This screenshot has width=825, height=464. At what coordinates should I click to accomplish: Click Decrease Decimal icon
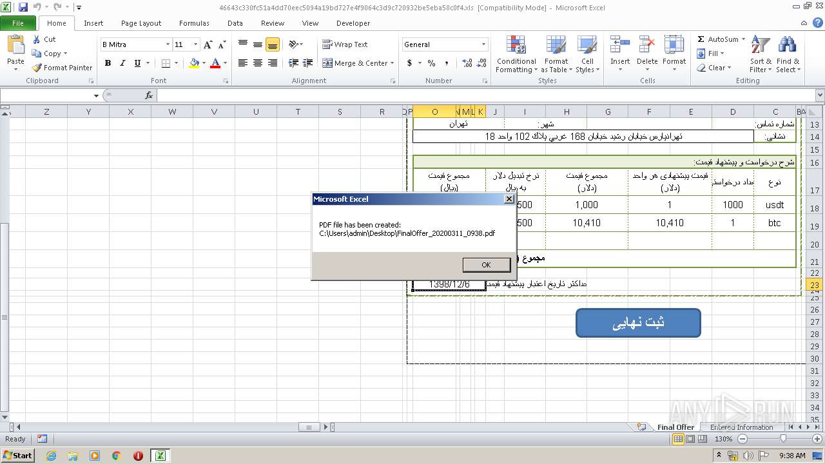[482, 63]
